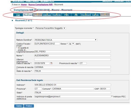
Task: Click the Pulisci button
Action: (29, 106)
